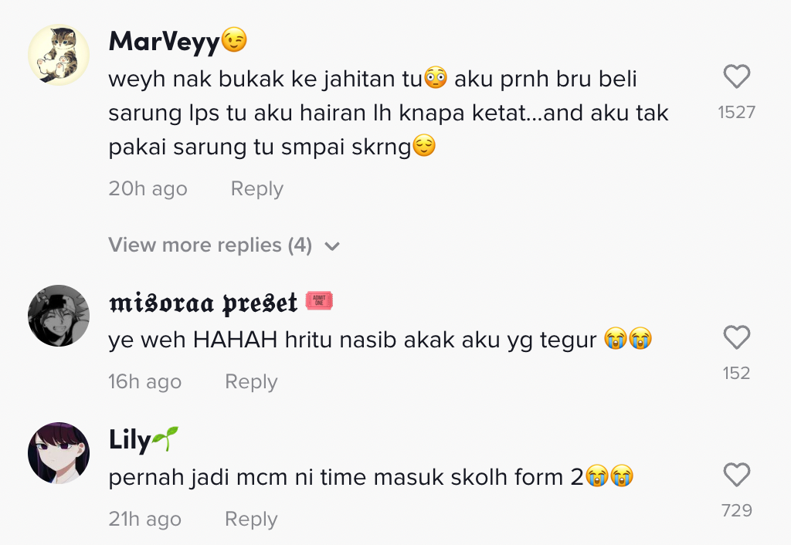Select Lily's comment text about form 2
The height and width of the screenshot is (545, 791).
coord(371,476)
